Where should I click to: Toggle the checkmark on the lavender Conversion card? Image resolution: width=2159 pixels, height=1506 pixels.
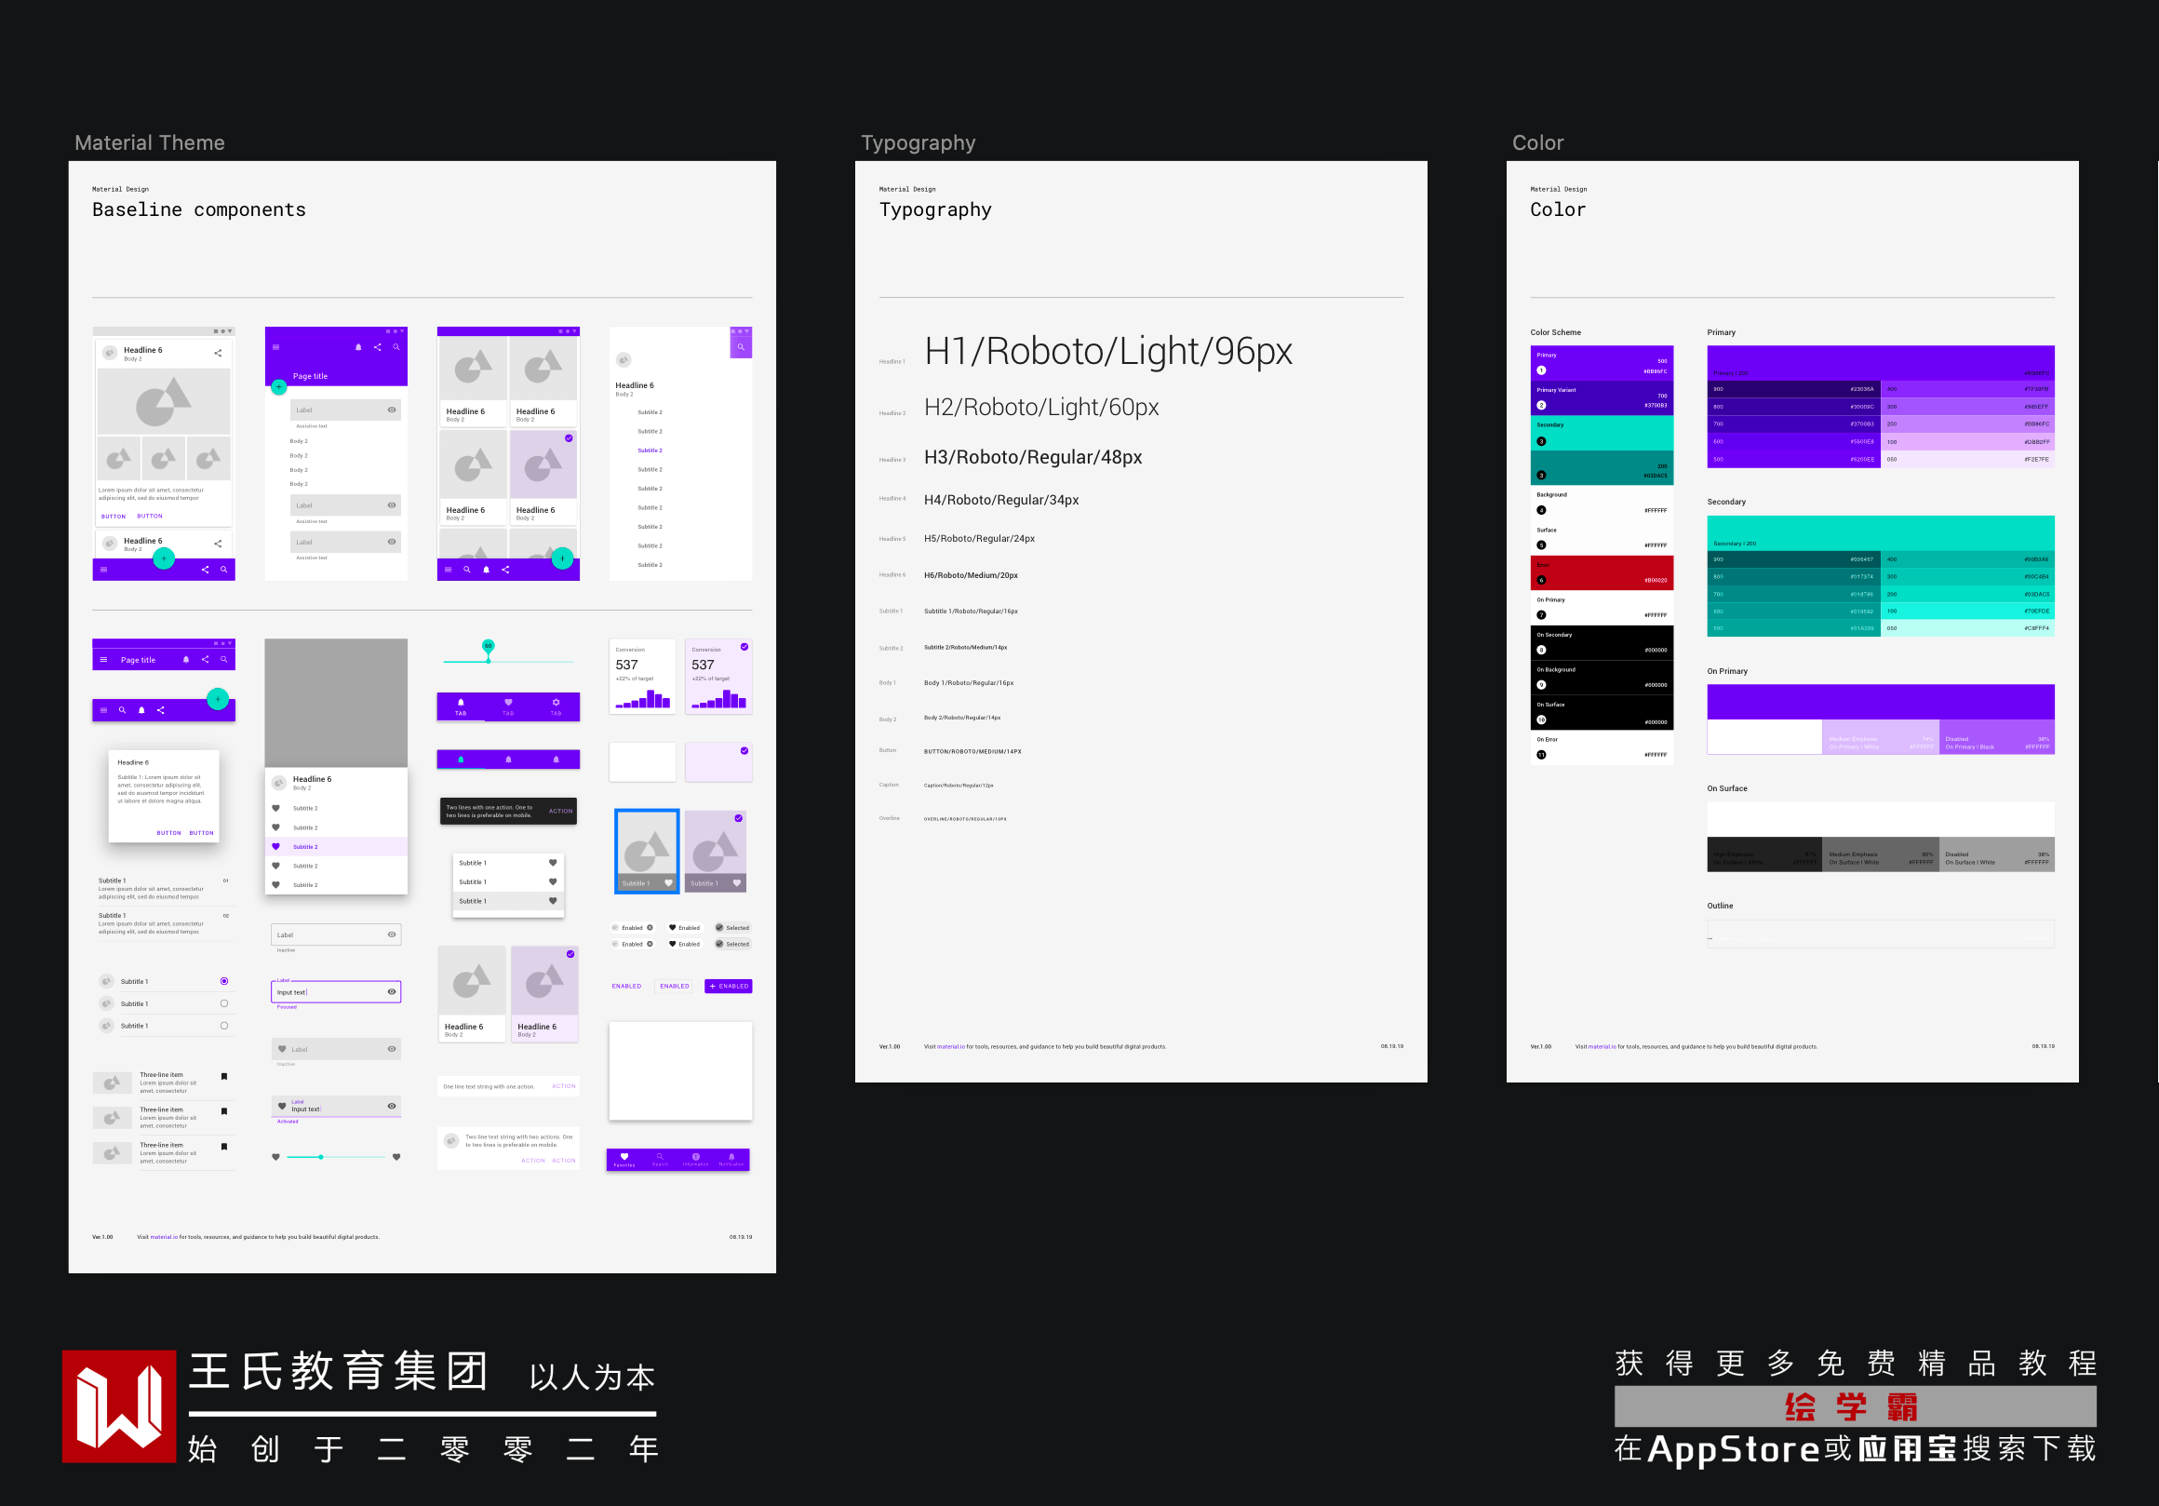(744, 647)
